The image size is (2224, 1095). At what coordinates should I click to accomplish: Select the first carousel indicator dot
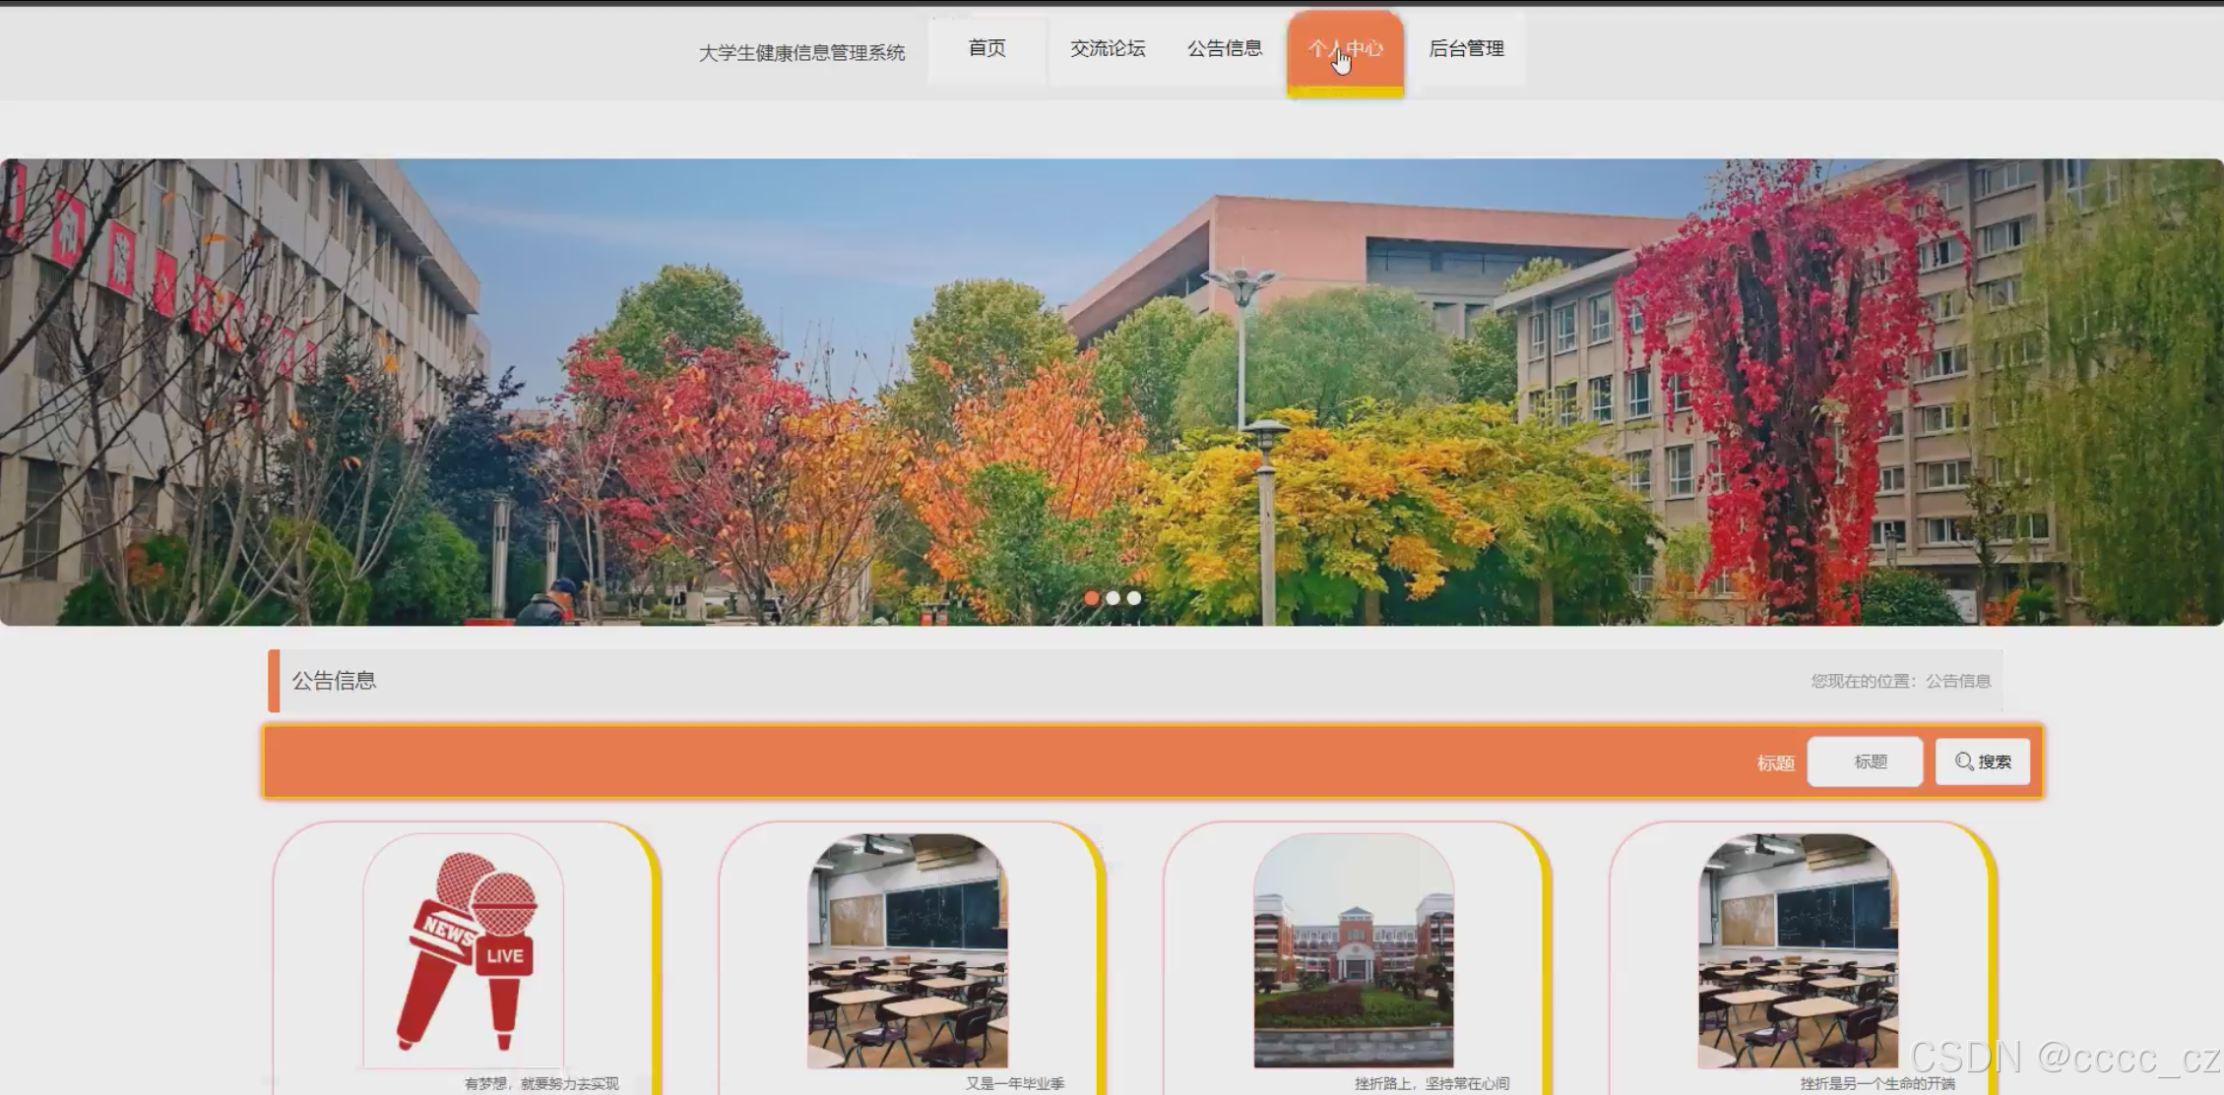[x=1092, y=597]
